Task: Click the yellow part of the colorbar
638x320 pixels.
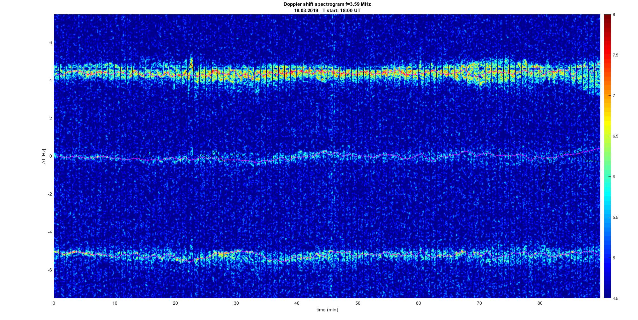Action: 607,123
